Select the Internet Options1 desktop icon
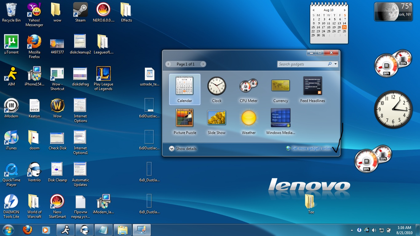 click(80, 143)
